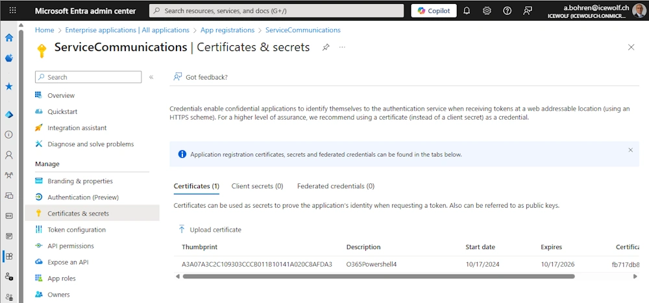Open the settings gear icon
Image resolution: width=649 pixels, height=303 pixels.
pos(487,11)
